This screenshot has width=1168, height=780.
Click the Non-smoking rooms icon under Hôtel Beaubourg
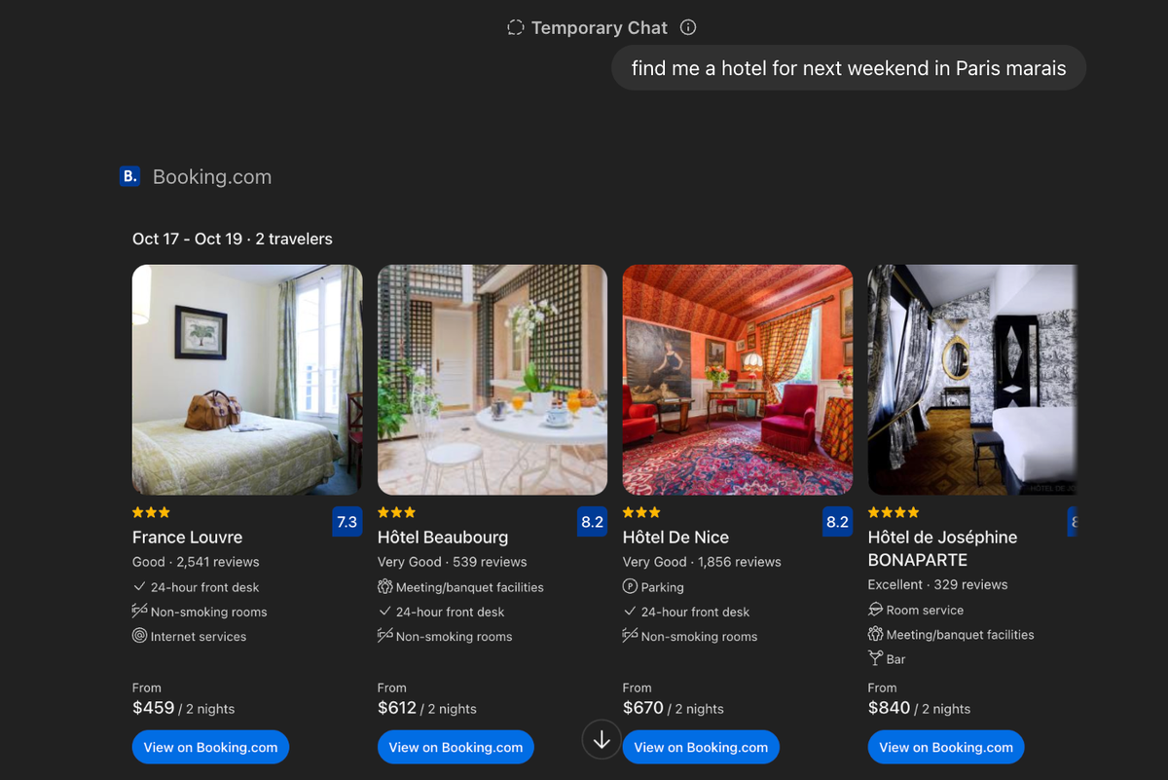(x=383, y=636)
